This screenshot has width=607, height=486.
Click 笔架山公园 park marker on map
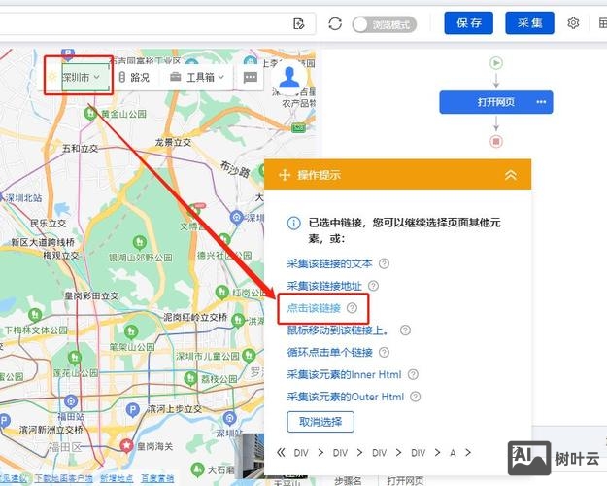coord(131,332)
